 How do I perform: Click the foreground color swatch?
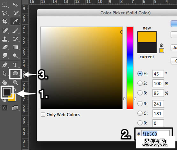[7, 92]
